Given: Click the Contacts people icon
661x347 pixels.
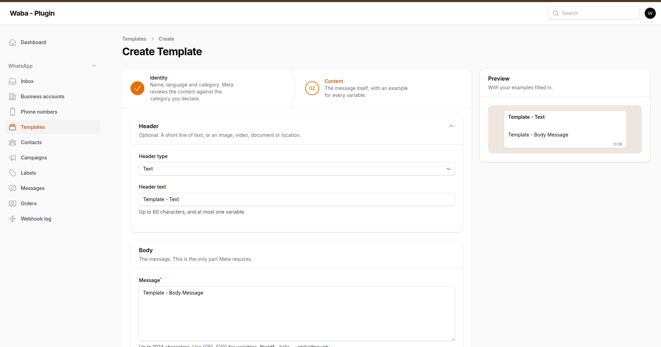Looking at the screenshot, I should 12,142.
